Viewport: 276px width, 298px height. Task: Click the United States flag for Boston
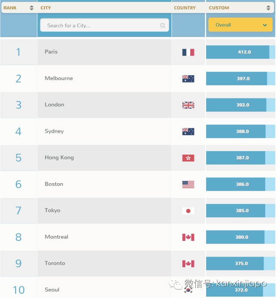[188, 184]
